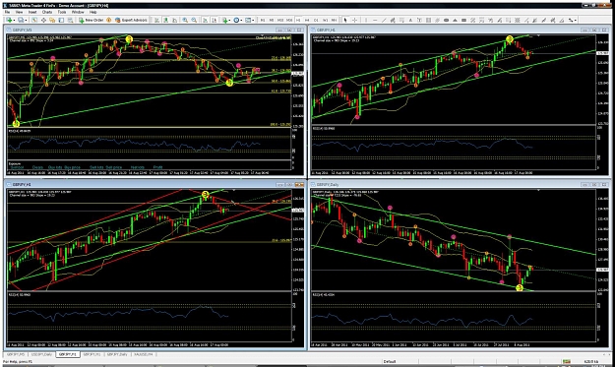The image size is (615, 367).
Task: Expand the Templates dropdown arrow
Action: point(253,20)
